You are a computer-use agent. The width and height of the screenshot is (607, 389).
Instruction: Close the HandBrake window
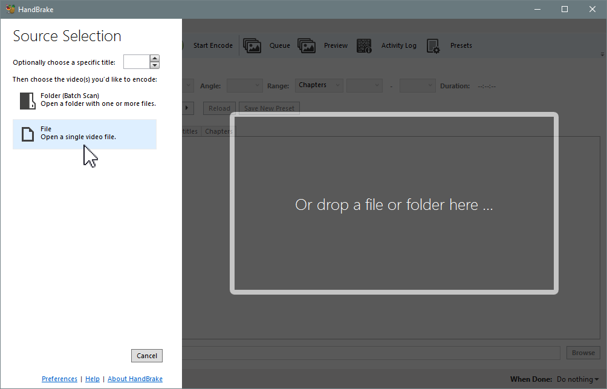pyautogui.click(x=592, y=9)
